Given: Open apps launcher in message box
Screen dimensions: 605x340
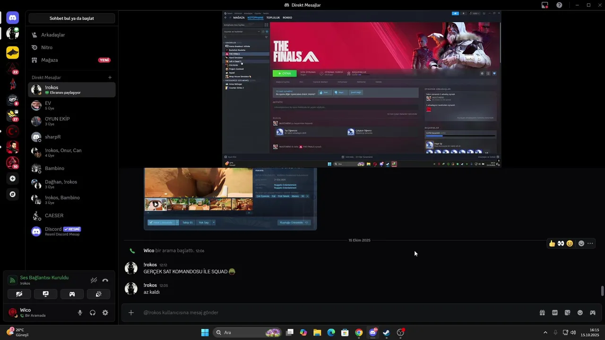Looking at the screenshot, I should point(593,313).
